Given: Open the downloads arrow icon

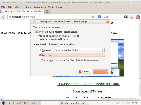Looking at the screenshot, I should point(132,17).
